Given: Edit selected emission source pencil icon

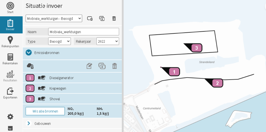Looking at the screenshot, I should pyautogui.click(x=89, y=66).
